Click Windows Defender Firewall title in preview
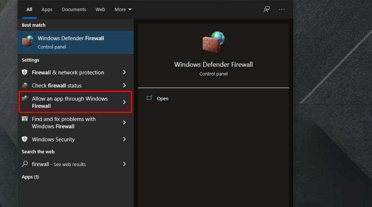This screenshot has height=207, width=372. [214, 65]
